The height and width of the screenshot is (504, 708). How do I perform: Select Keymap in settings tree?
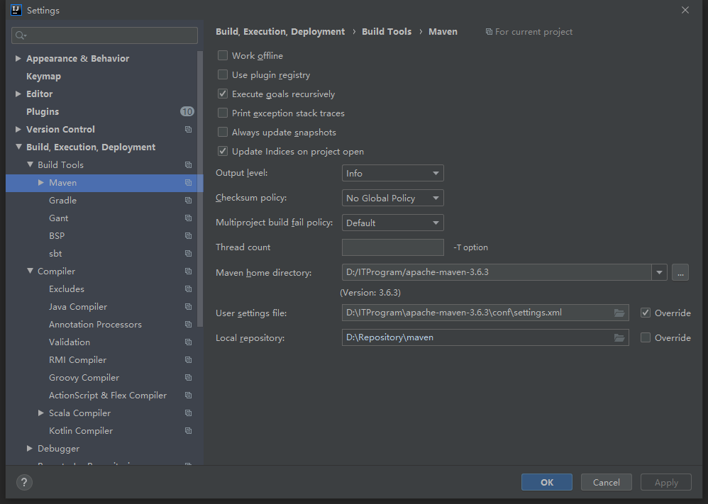[43, 77]
